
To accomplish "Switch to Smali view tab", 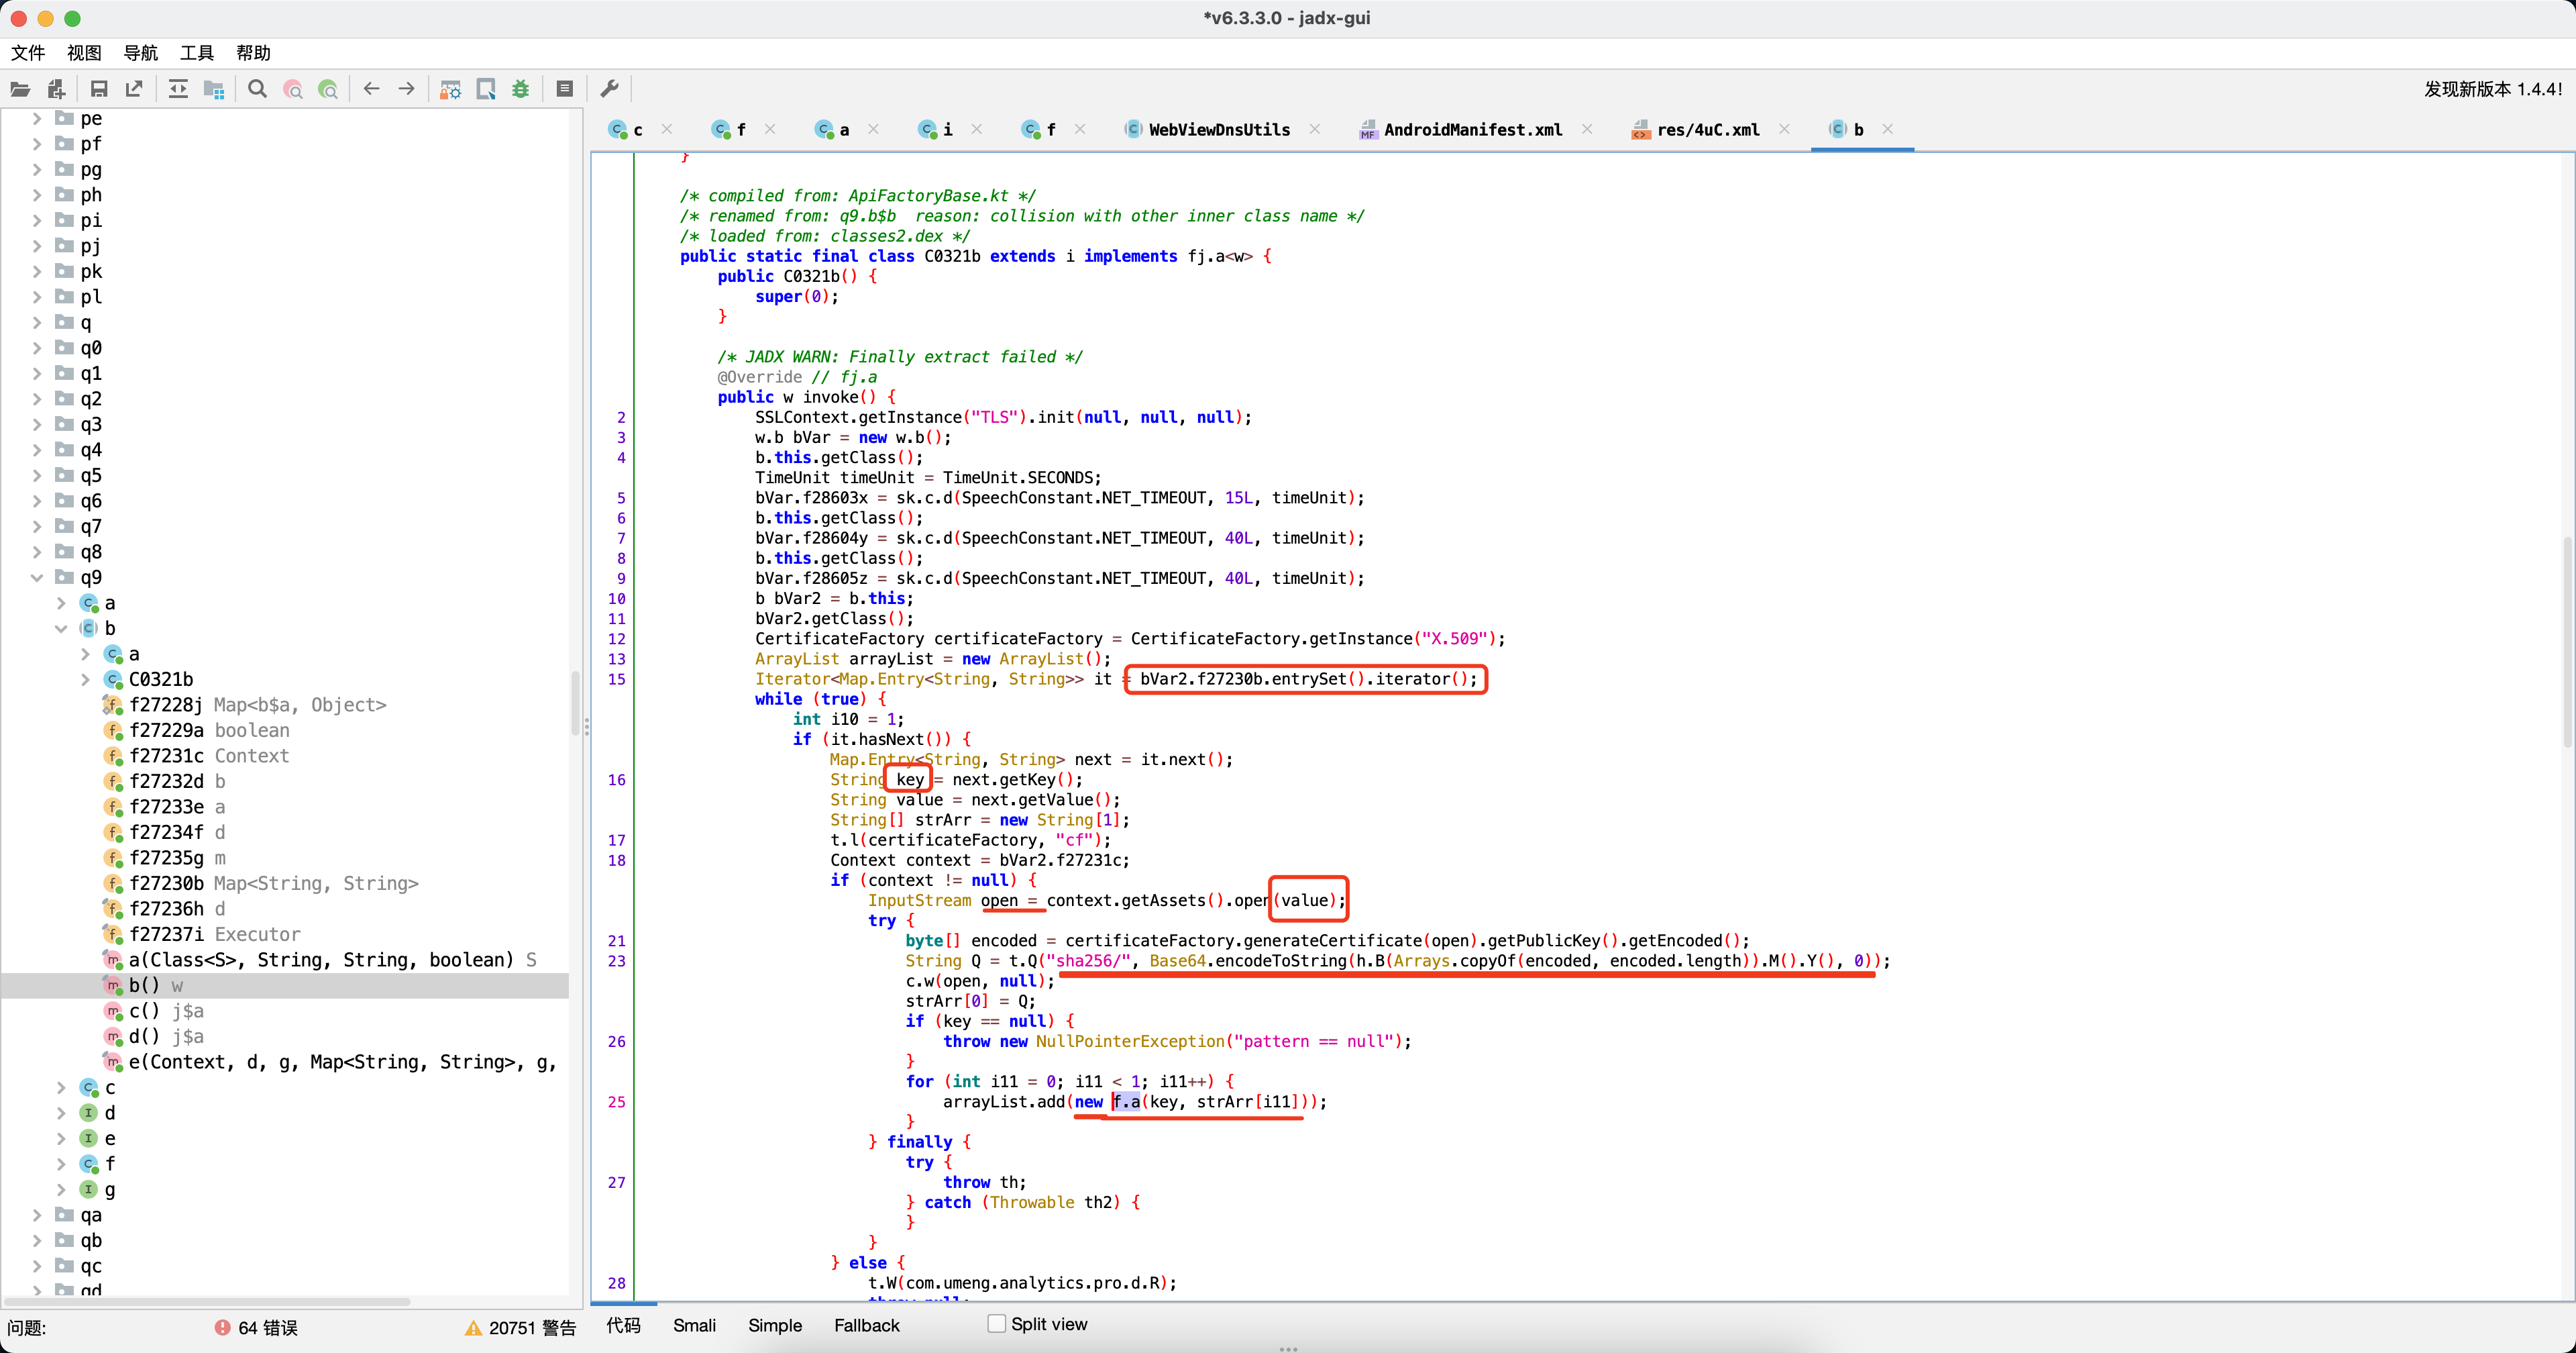I will click(x=694, y=1324).
